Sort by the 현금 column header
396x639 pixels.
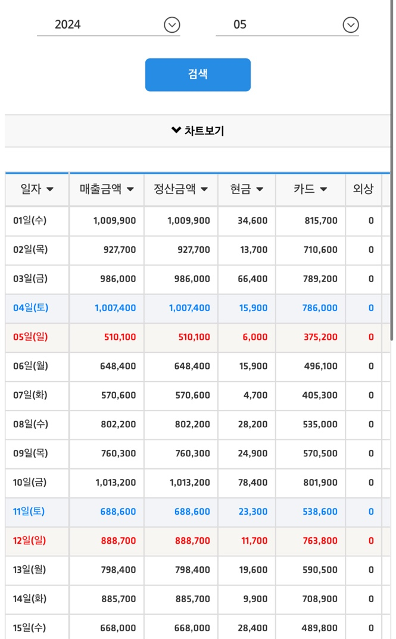pyautogui.click(x=247, y=189)
